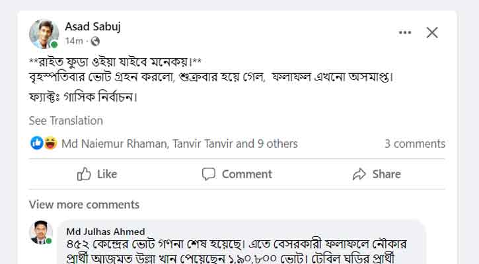Screen dimensions: 479x264
Task: Click the speech bubble comment icon
Action: coord(209,174)
